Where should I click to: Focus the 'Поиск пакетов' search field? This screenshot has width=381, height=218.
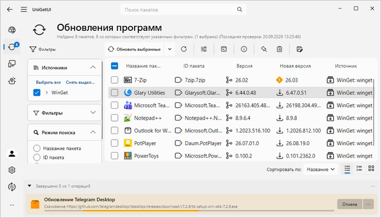point(183,9)
